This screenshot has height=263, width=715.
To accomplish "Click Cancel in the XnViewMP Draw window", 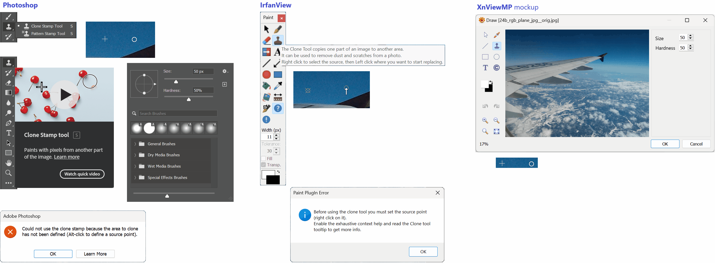I will tap(696, 144).
